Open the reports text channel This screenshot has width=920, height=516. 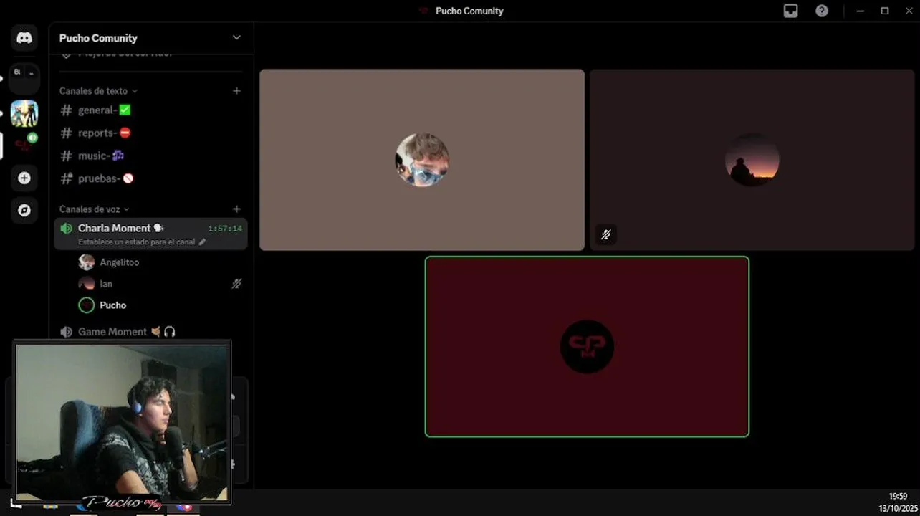pyautogui.click(x=150, y=133)
